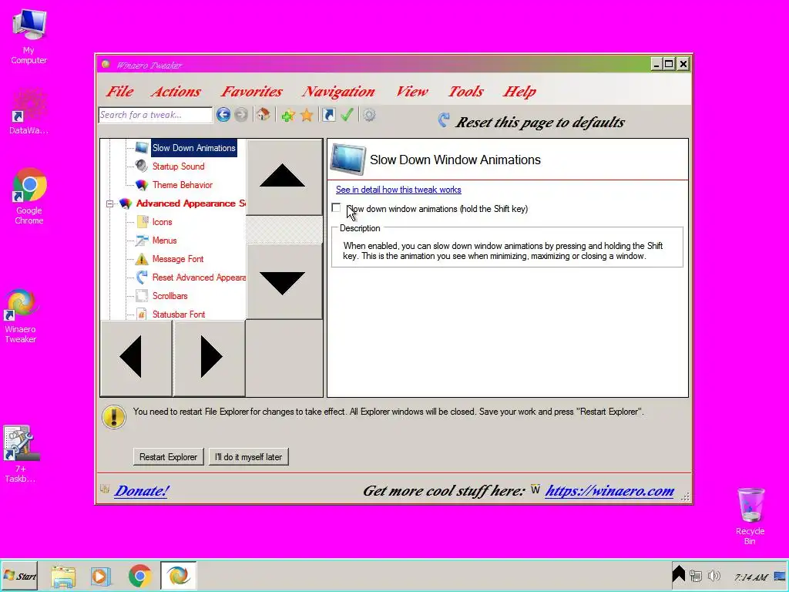Select Scrollbars in the tree
The image size is (789, 592).
170,295
